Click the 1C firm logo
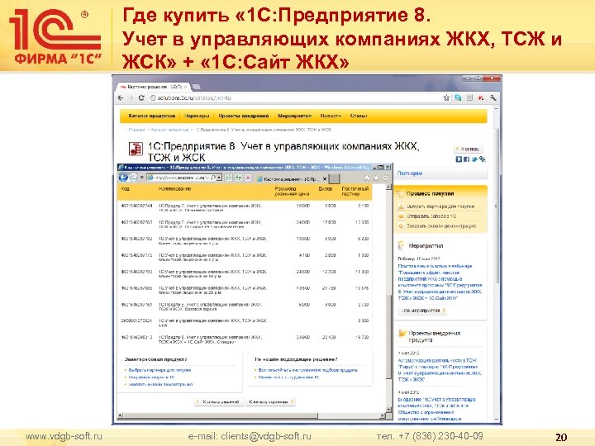The height and width of the screenshot is (446, 595). pos(56,37)
